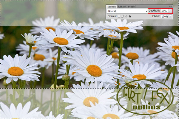Click the Fläche 100% value field

click(x=164, y=17)
